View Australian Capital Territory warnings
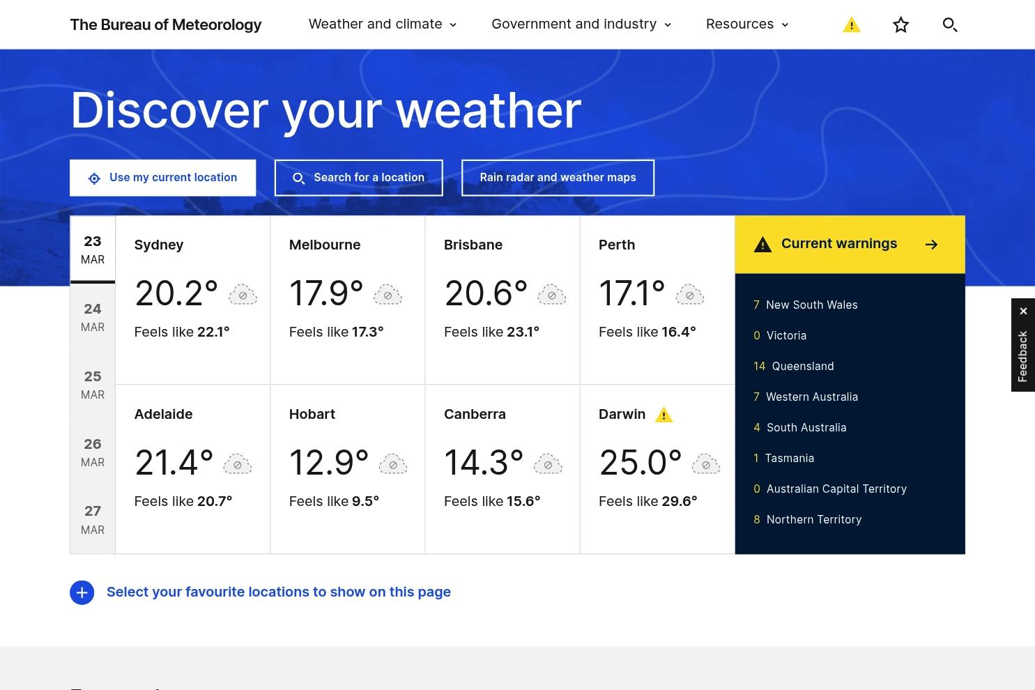The width and height of the screenshot is (1035, 690). [830, 489]
